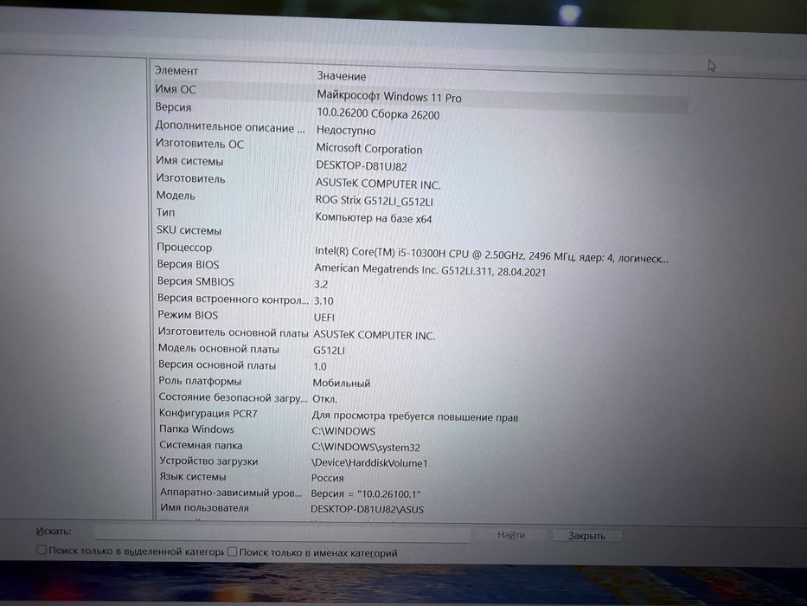Select 'Системная папка' row label

[x=201, y=445]
